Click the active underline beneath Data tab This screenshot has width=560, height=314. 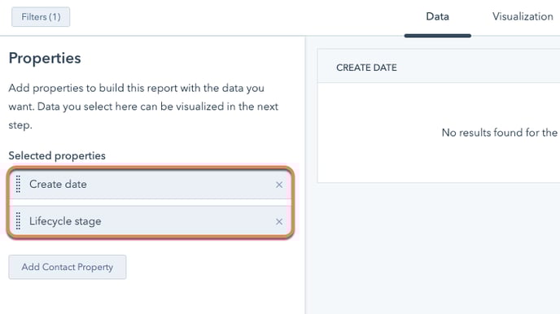pyautogui.click(x=438, y=36)
